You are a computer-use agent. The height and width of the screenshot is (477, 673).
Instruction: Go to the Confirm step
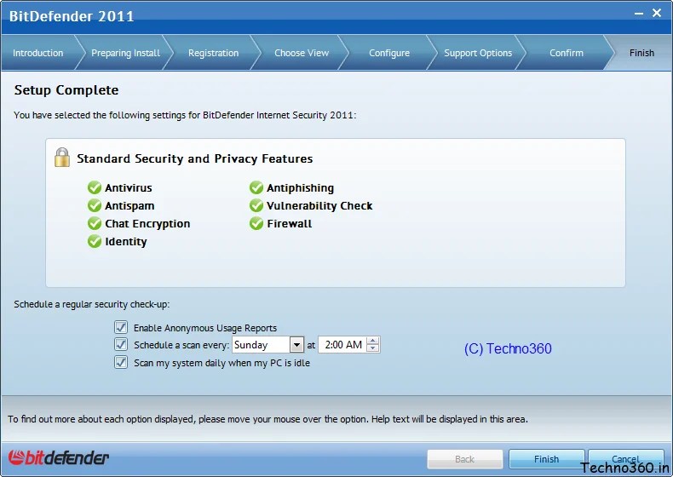[567, 53]
